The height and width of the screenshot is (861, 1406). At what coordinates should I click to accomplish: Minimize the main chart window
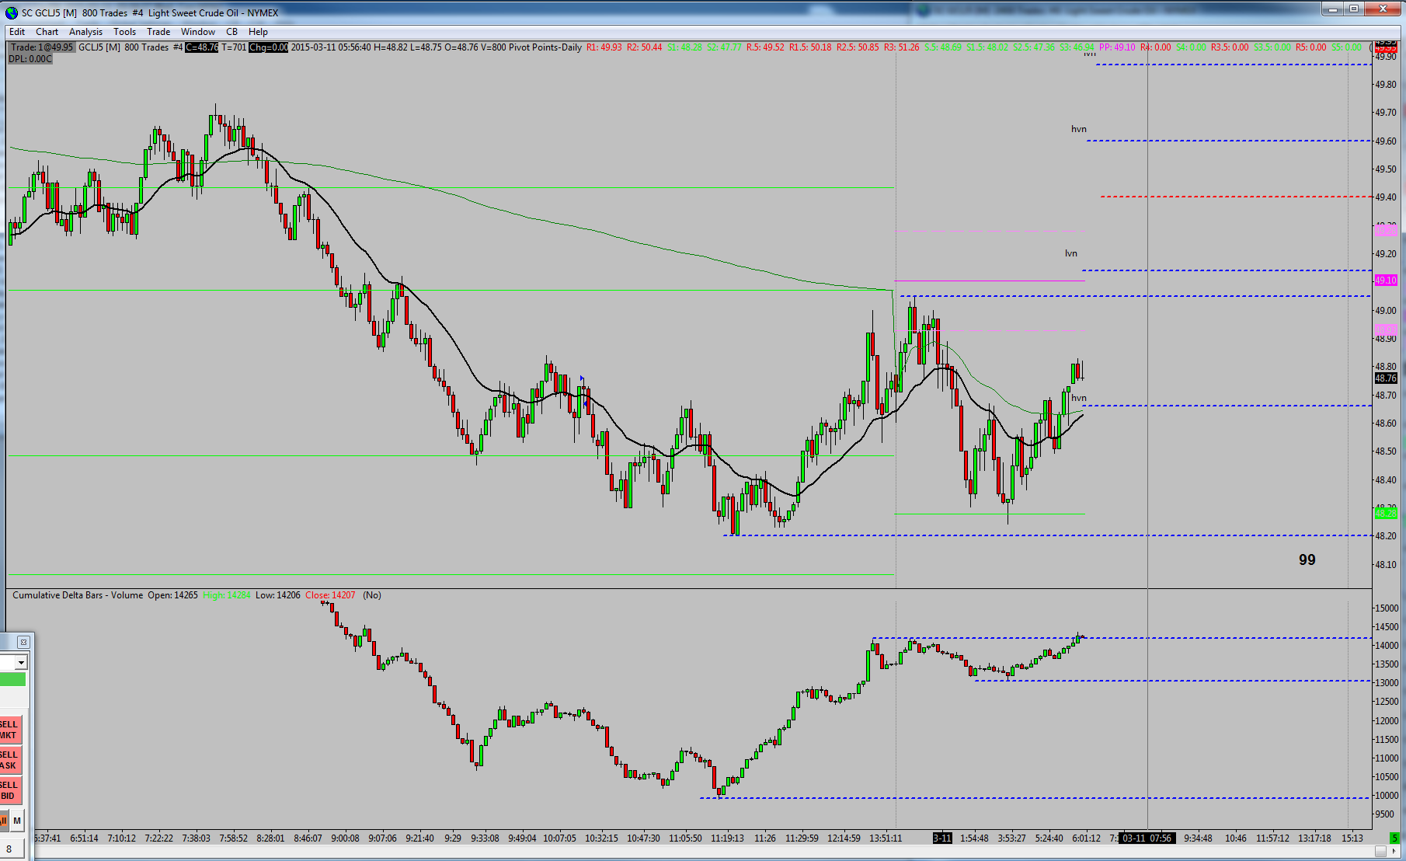click(1334, 9)
